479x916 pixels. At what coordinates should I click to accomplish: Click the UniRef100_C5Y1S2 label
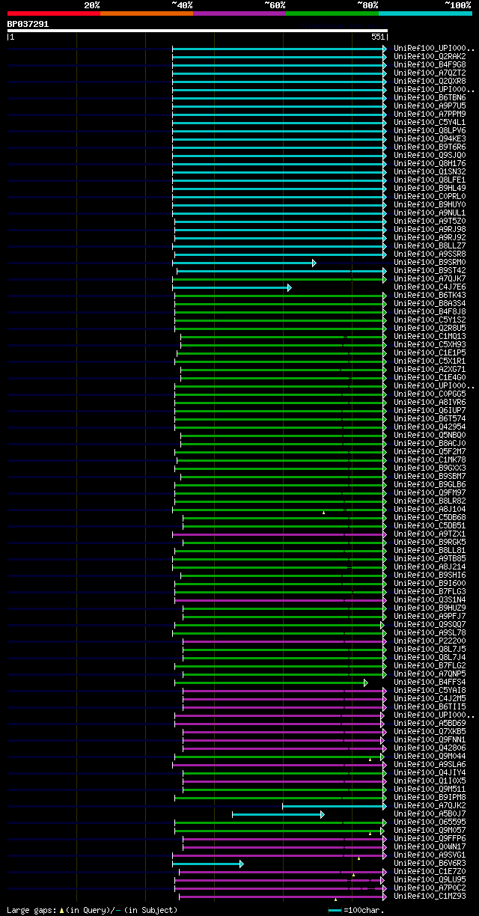click(430, 320)
